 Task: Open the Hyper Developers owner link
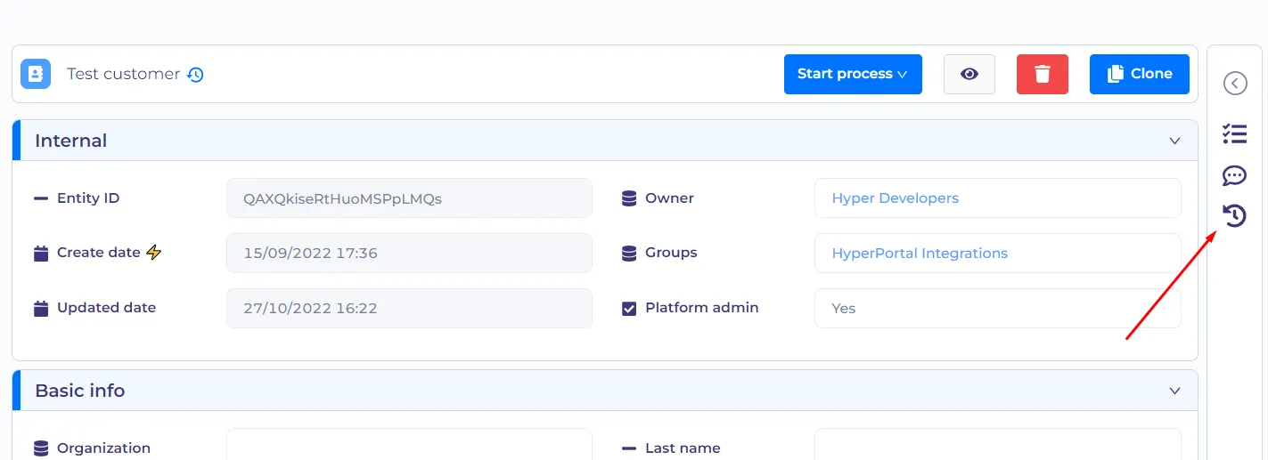(x=895, y=198)
